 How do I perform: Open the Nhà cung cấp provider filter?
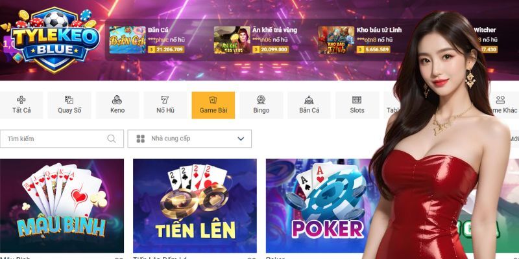(x=189, y=139)
